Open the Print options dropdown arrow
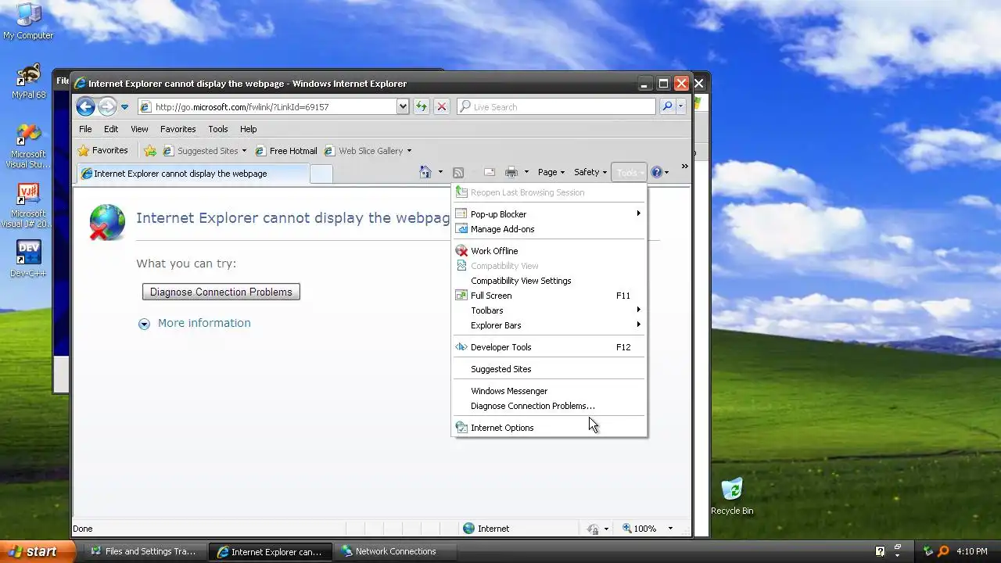The width and height of the screenshot is (1001, 563). 526,172
